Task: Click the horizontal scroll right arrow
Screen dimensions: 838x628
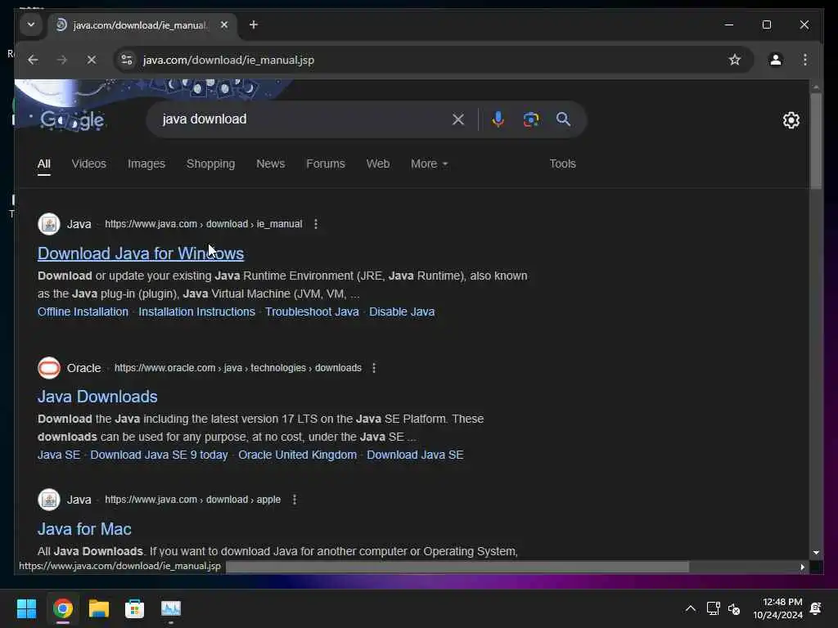Action: pyautogui.click(x=802, y=567)
